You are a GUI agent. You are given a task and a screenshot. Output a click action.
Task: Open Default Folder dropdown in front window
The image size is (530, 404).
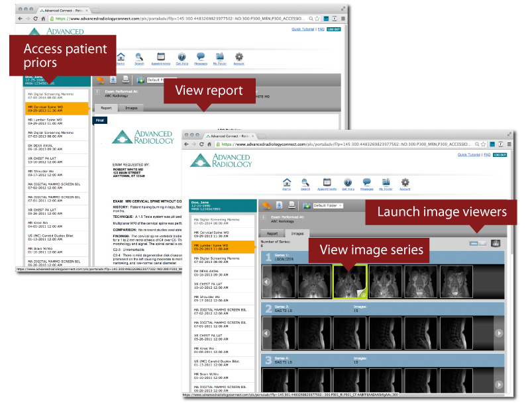coord(327,205)
